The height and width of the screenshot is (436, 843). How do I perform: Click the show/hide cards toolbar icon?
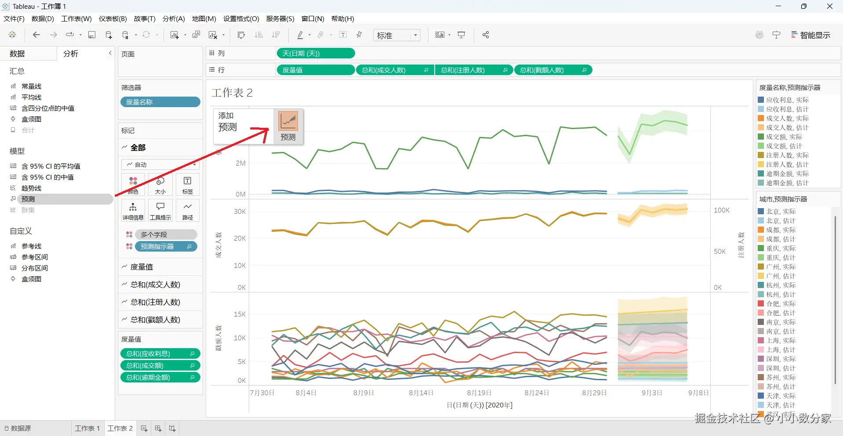click(x=440, y=35)
